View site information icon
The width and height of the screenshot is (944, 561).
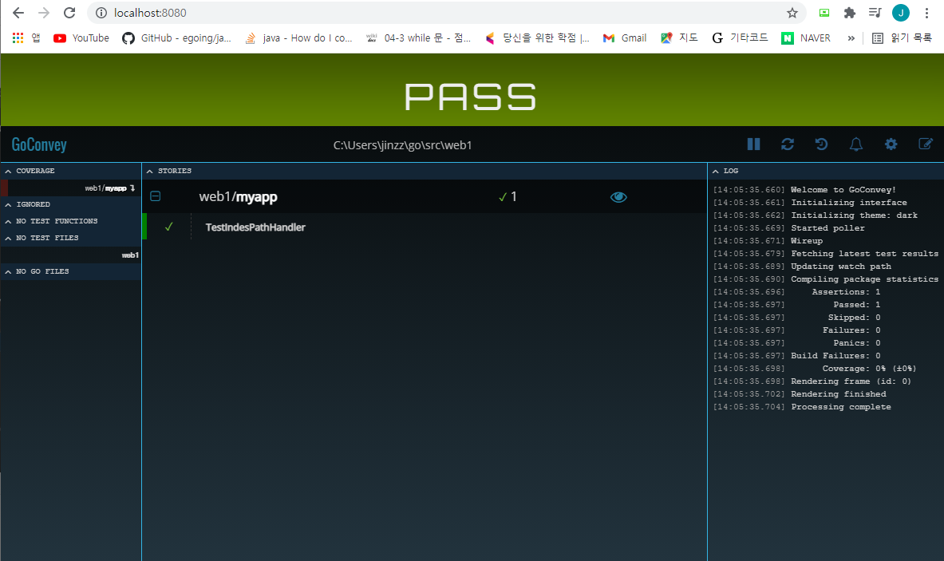101,13
